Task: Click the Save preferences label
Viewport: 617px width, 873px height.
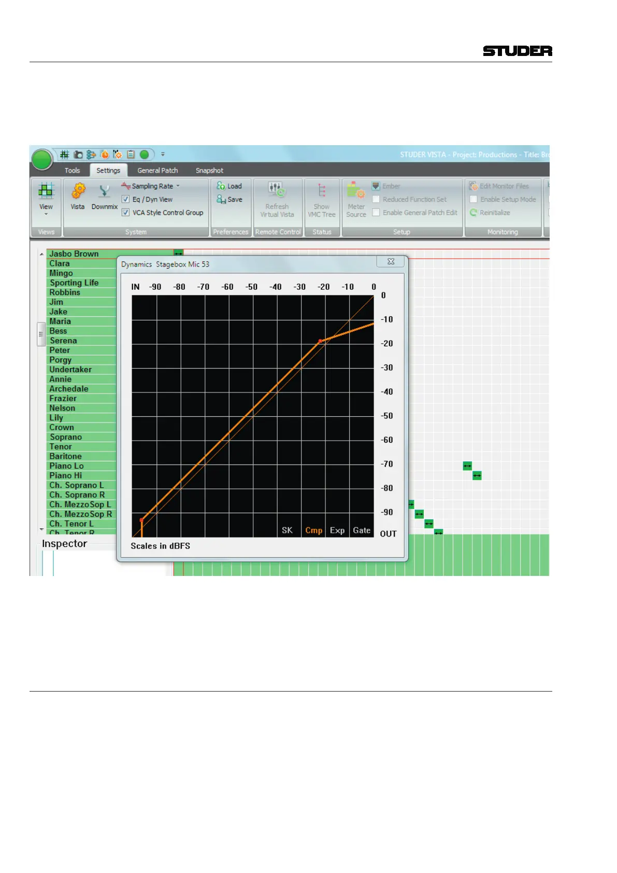Action: (x=235, y=200)
